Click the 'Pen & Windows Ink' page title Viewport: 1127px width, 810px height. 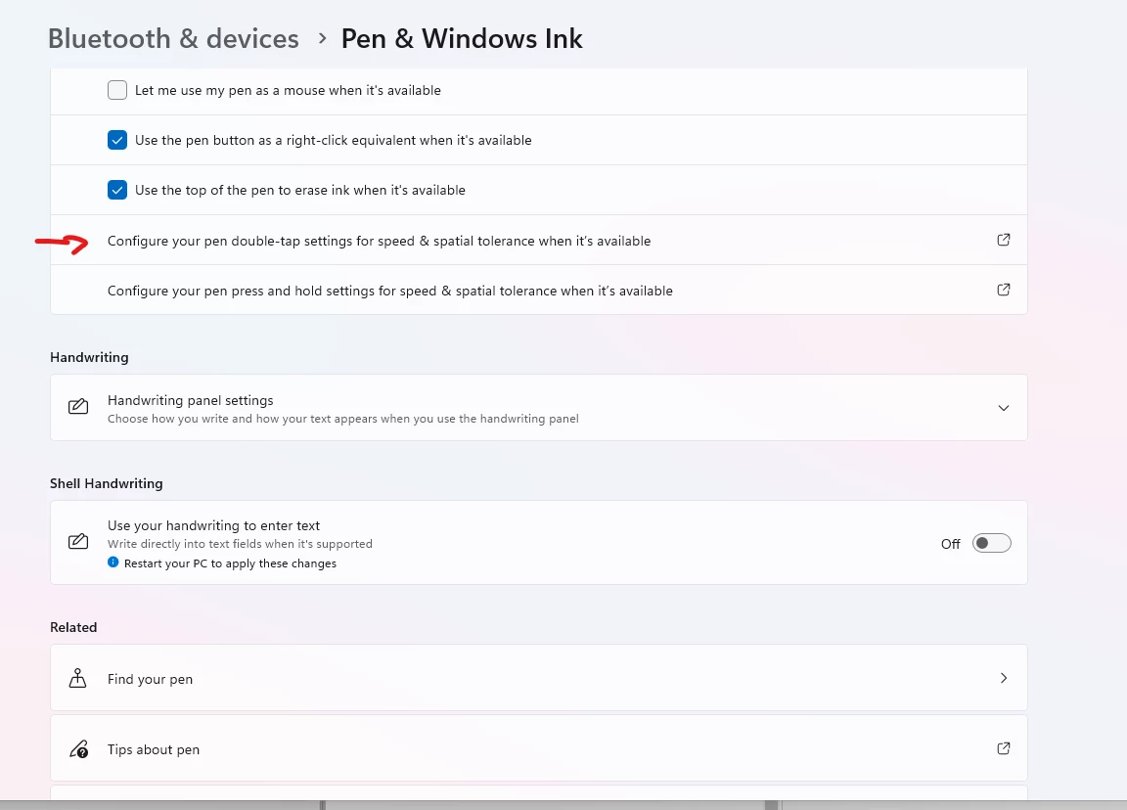(x=462, y=39)
